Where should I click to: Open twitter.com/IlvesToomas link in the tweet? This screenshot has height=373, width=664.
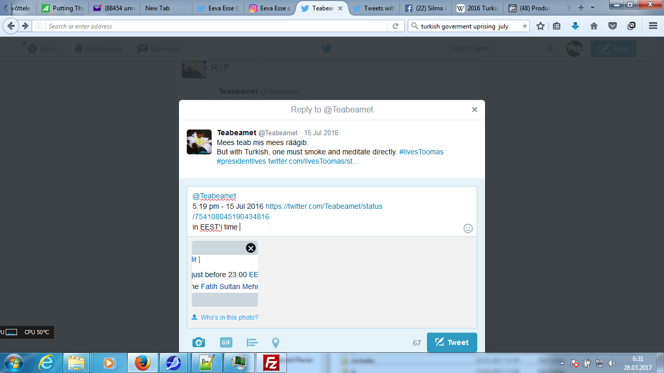click(313, 161)
